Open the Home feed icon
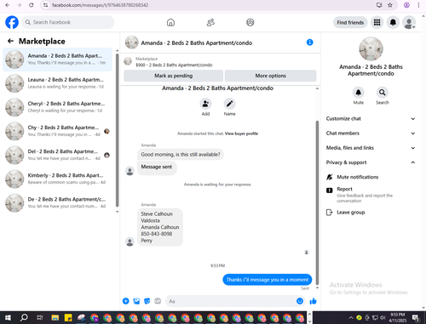The height and width of the screenshot is (324, 426). [x=170, y=22]
